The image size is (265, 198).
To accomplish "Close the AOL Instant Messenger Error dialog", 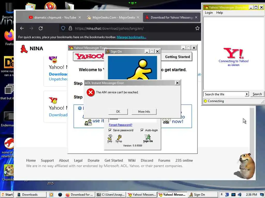I will [177, 83].
